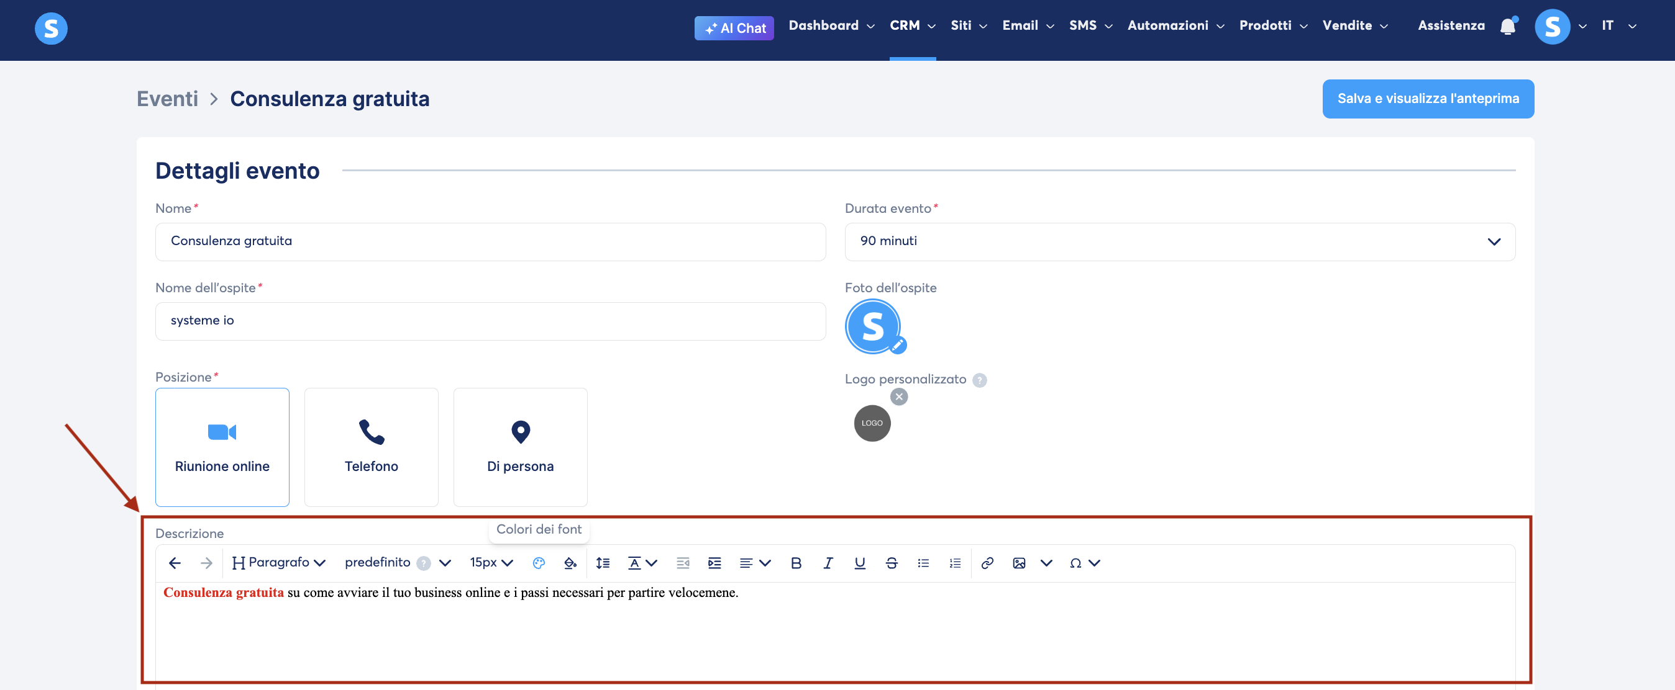Remove the custom logo with X button

click(x=898, y=397)
